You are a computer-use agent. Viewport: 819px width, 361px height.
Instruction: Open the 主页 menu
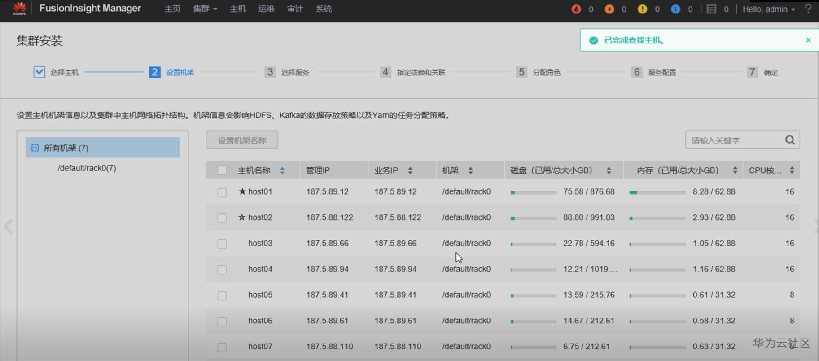point(172,9)
